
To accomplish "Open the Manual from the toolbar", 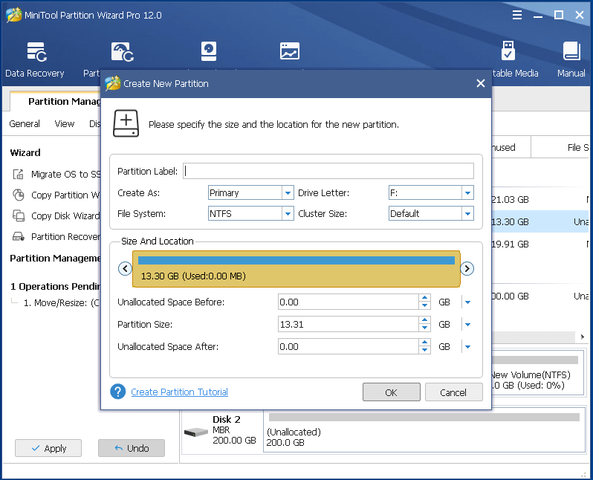I will click(x=571, y=59).
